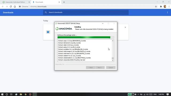Click the Search downloads field

(86, 13)
